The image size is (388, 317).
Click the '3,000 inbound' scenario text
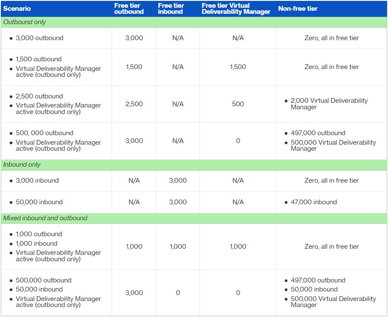[37, 181]
